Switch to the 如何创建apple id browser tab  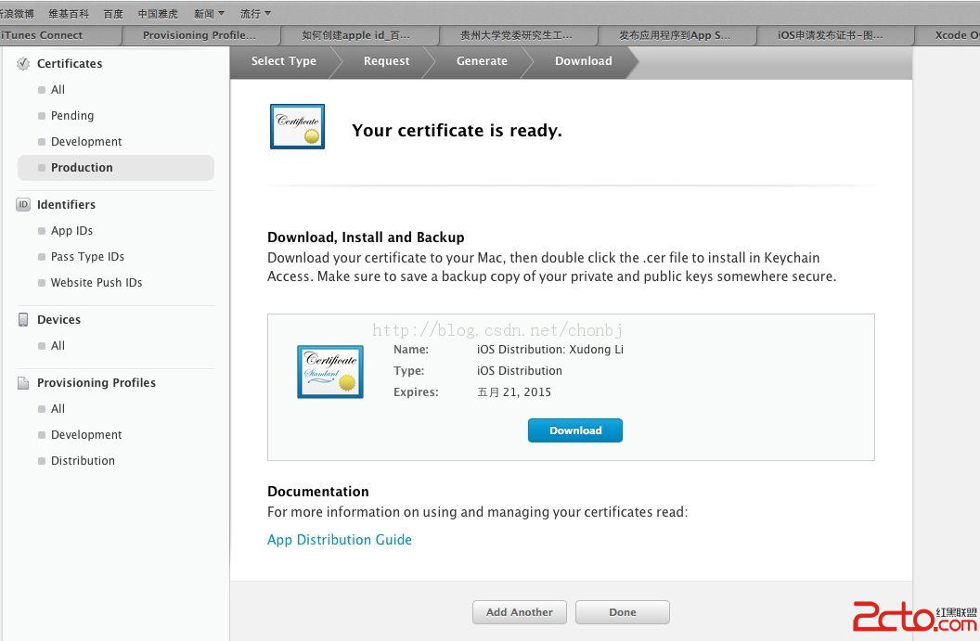click(355, 35)
